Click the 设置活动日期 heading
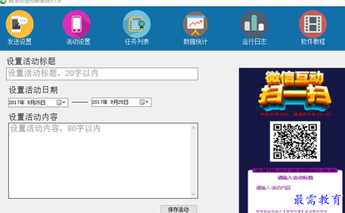The height and width of the screenshot is (213, 345). [33, 90]
